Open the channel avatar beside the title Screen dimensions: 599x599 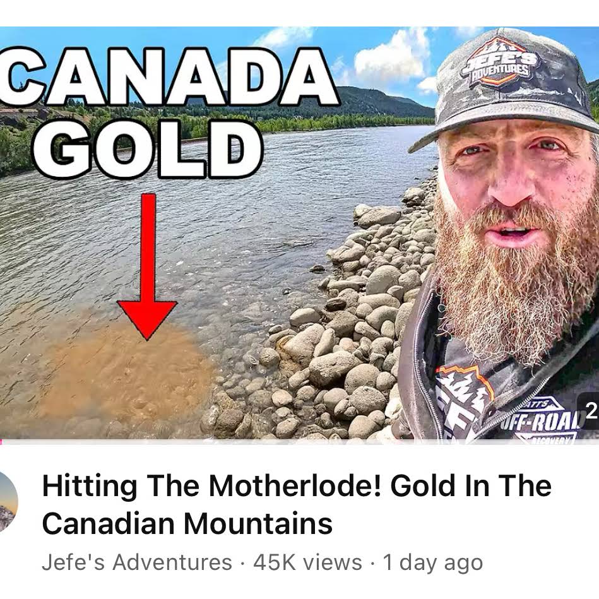tap(8, 501)
